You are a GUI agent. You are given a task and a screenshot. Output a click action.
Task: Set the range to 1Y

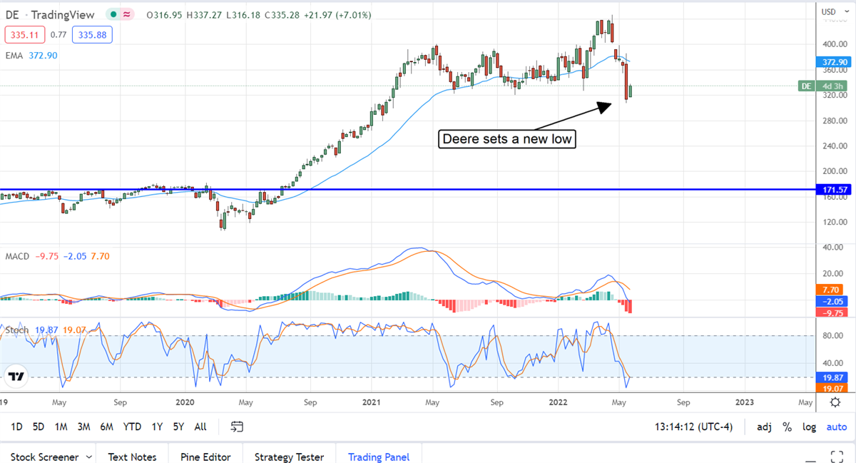pos(157,427)
